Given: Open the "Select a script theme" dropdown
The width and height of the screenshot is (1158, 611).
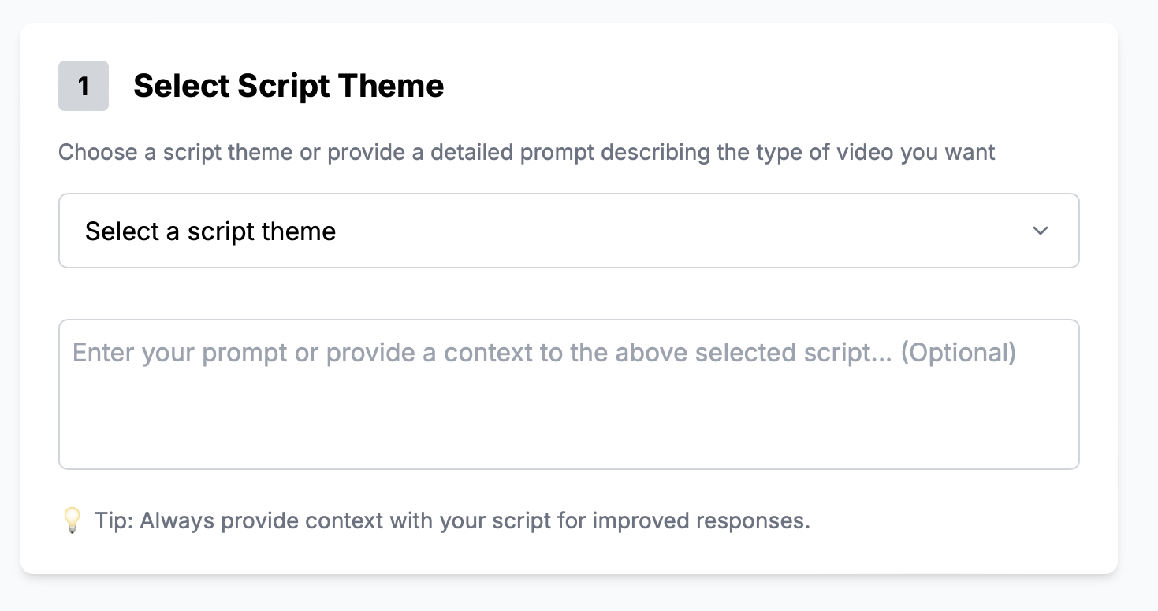Looking at the screenshot, I should [568, 231].
